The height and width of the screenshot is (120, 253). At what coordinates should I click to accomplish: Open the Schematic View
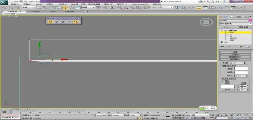(211, 8)
